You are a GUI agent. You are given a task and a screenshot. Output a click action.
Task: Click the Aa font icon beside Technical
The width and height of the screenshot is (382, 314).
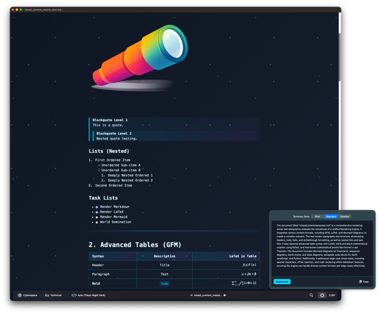point(47,296)
